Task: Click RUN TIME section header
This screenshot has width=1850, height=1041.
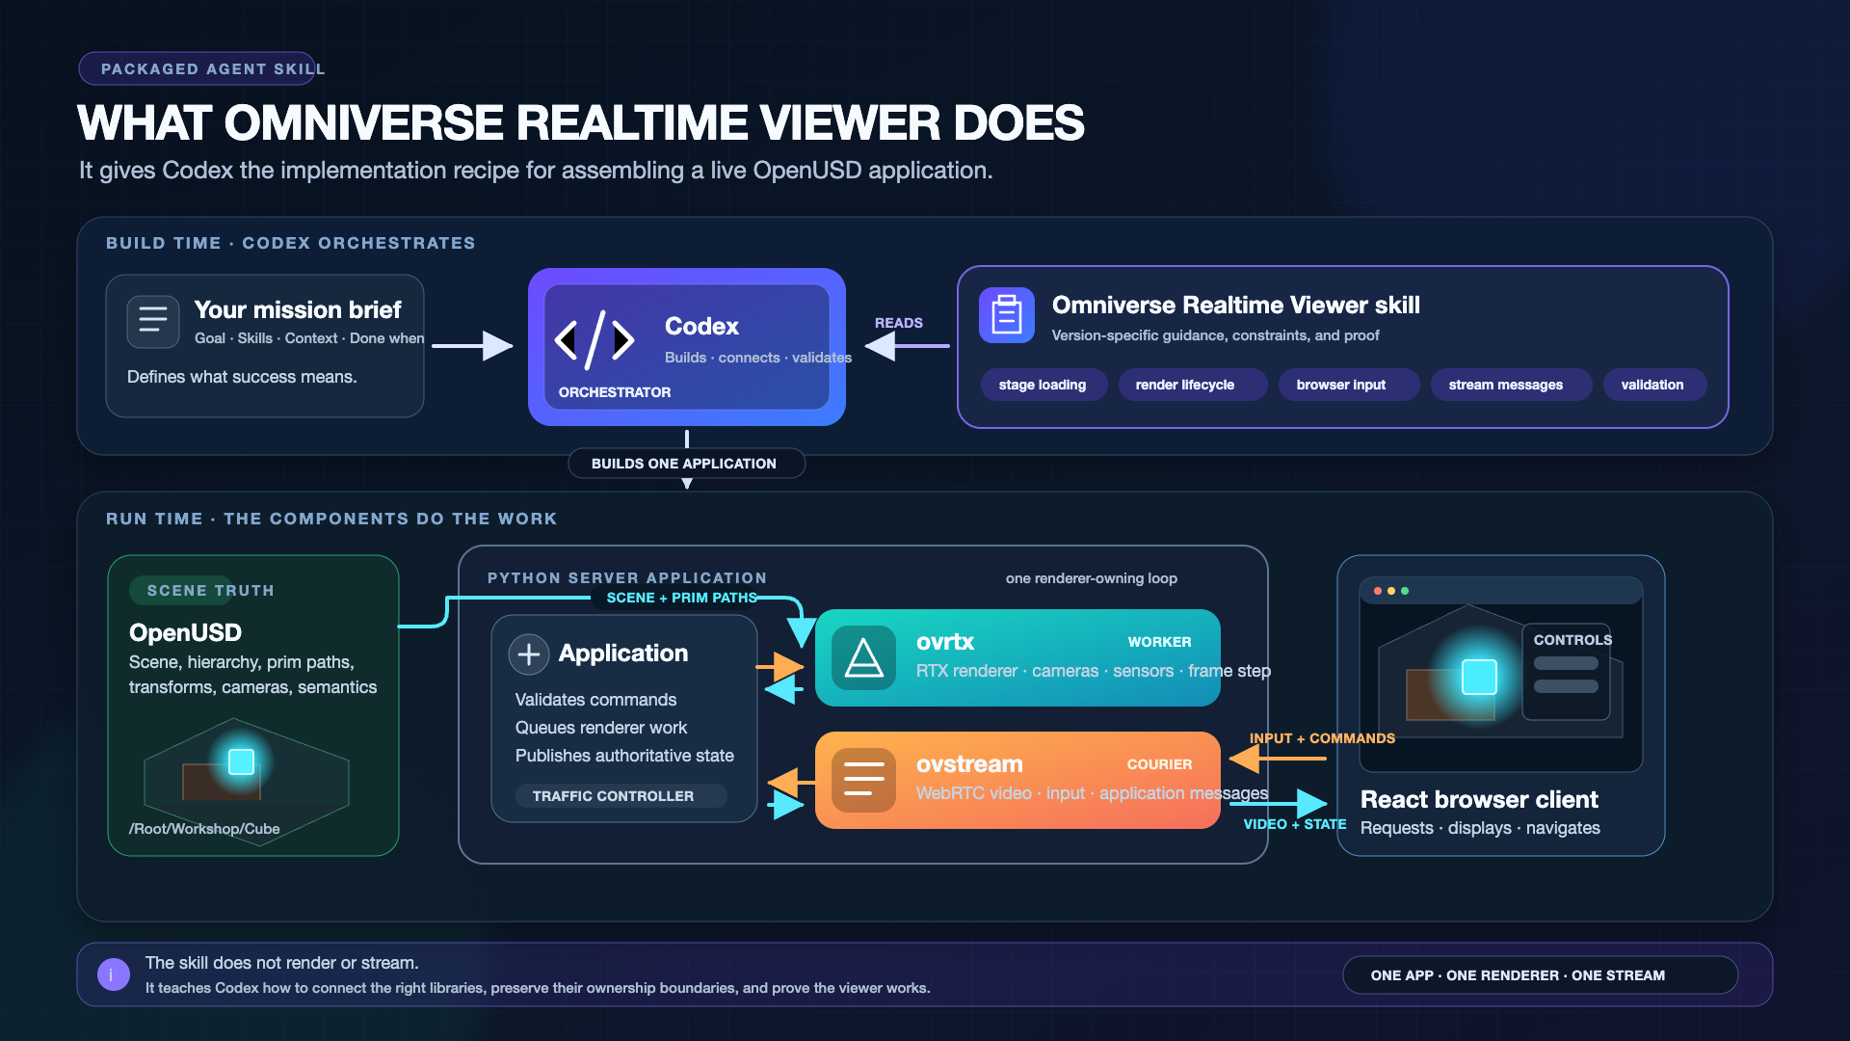Action: (x=331, y=519)
